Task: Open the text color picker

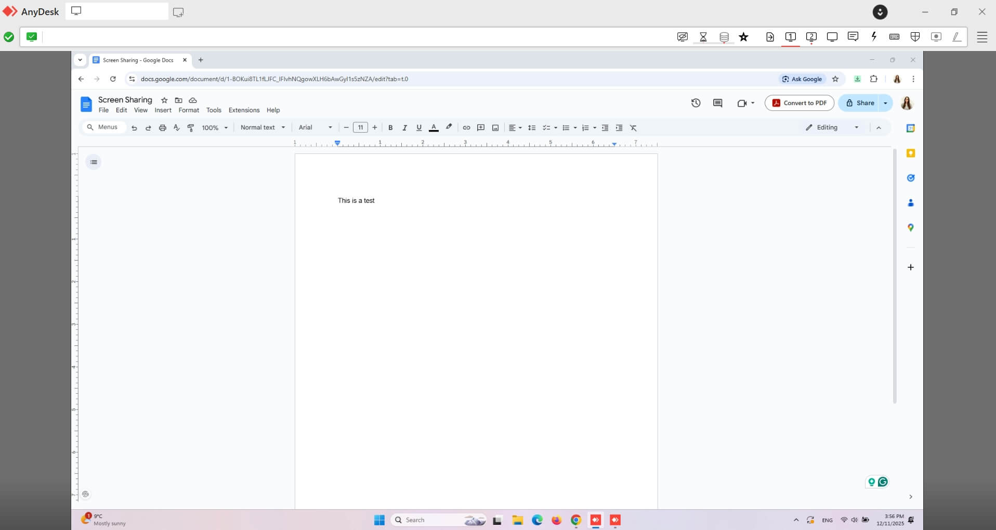Action: pos(434,127)
